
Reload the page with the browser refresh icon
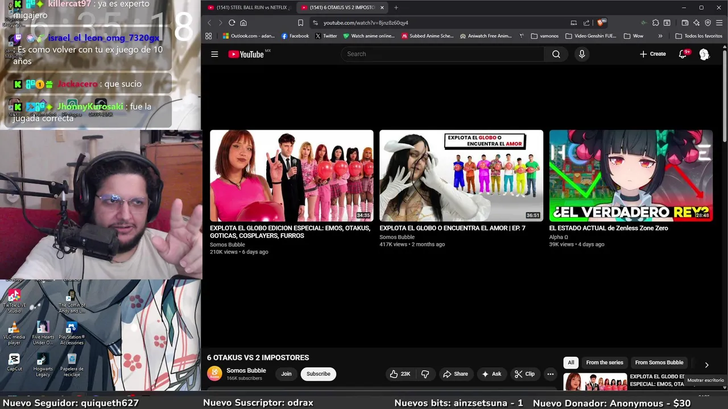coord(231,23)
